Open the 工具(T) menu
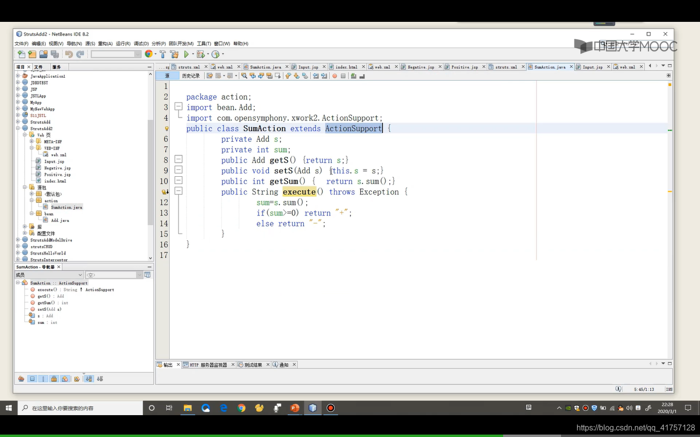Image resolution: width=700 pixels, height=437 pixels. pyautogui.click(x=204, y=44)
